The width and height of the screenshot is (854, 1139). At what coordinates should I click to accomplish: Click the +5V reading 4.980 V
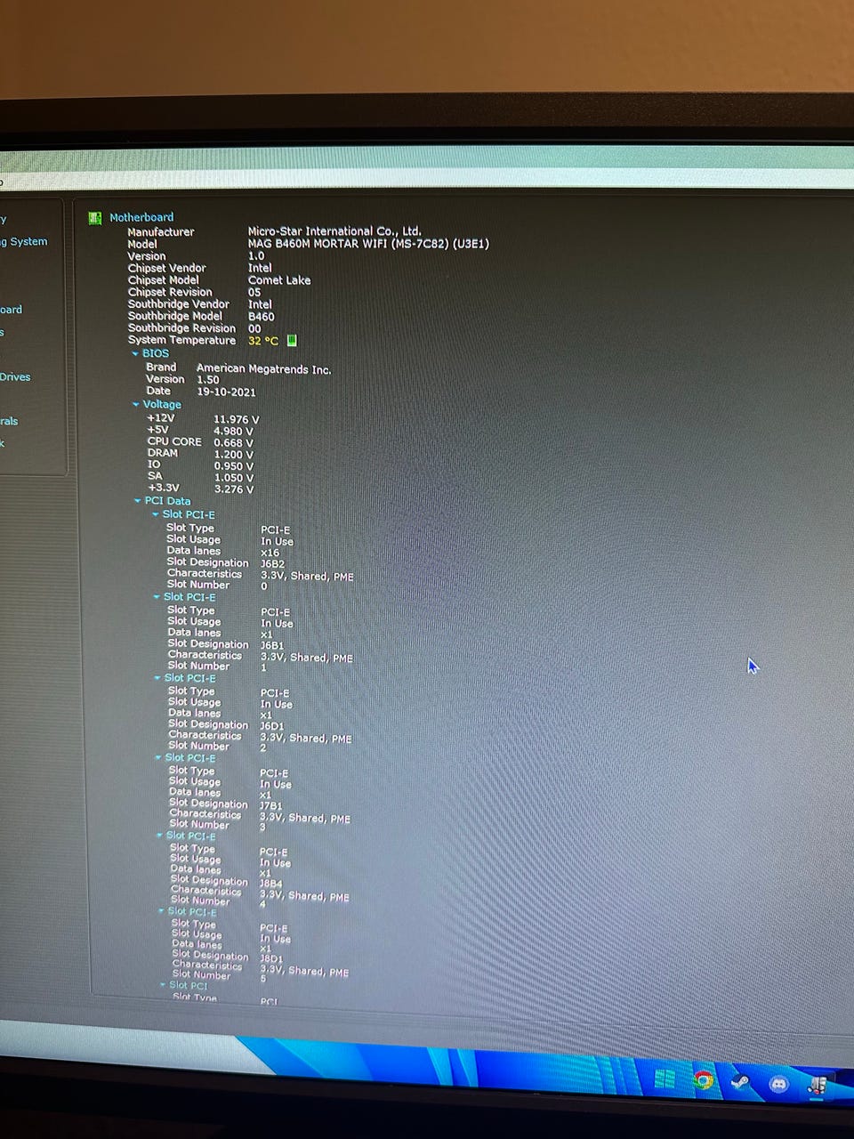[x=234, y=432]
